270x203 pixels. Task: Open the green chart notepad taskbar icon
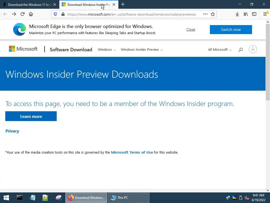point(45,198)
